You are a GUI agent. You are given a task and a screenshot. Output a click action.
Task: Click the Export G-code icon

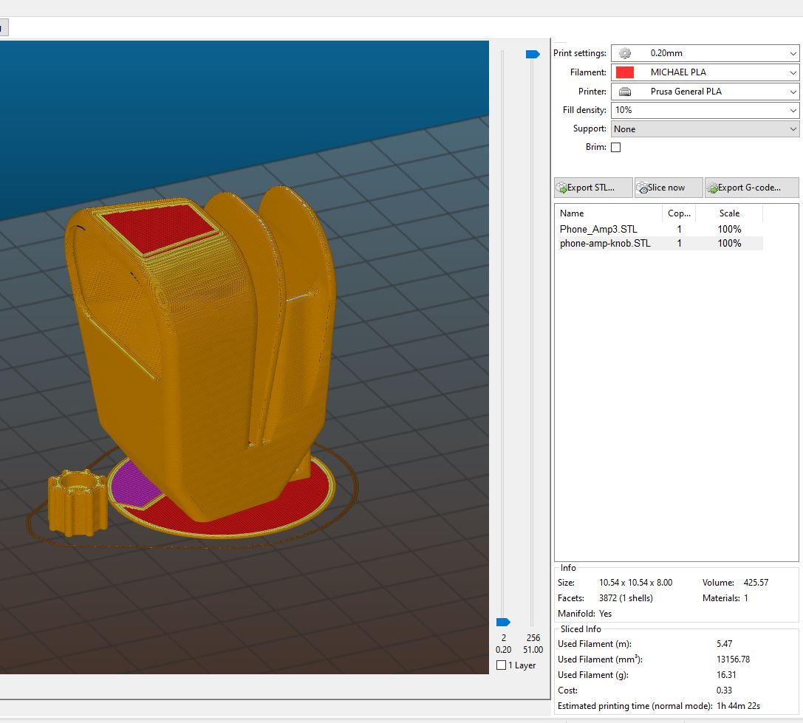click(712, 188)
